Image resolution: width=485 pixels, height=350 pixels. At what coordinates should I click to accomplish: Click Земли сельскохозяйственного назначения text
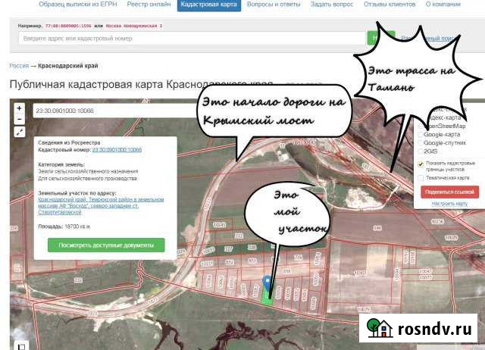88,171
